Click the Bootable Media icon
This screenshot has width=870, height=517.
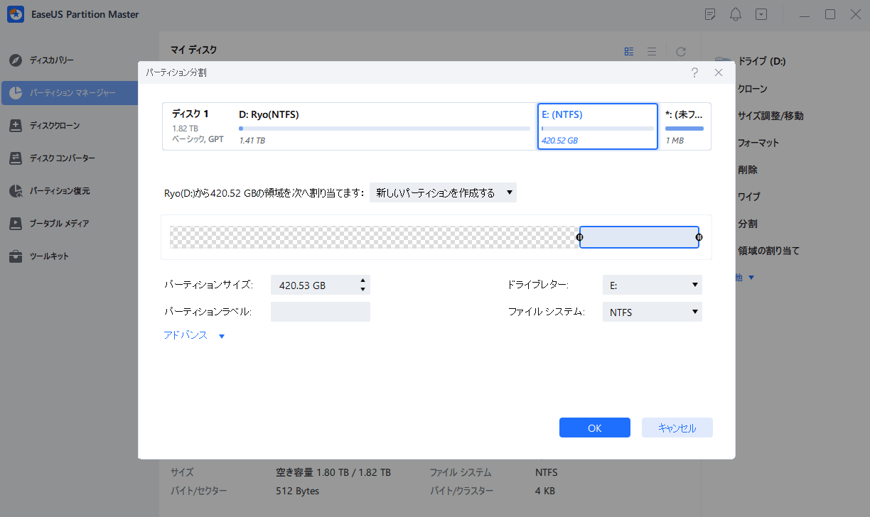click(x=16, y=224)
